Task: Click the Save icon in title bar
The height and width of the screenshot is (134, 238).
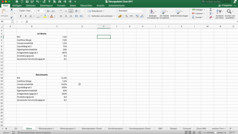Action: click(27, 1)
